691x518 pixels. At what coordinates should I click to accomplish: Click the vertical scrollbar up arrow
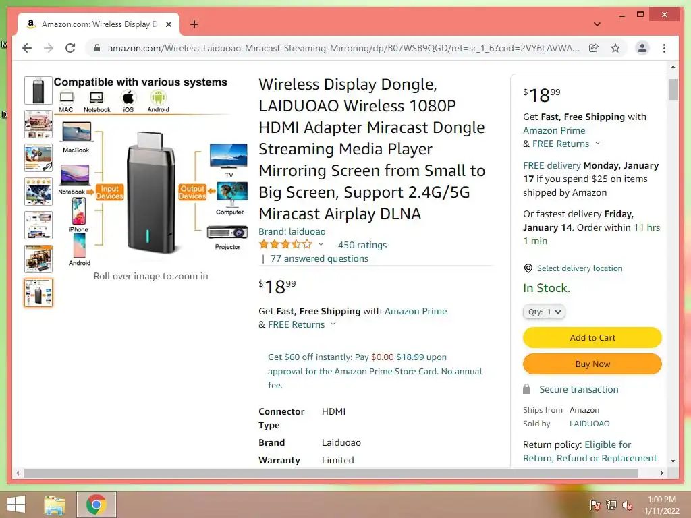(x=673, y=67)
